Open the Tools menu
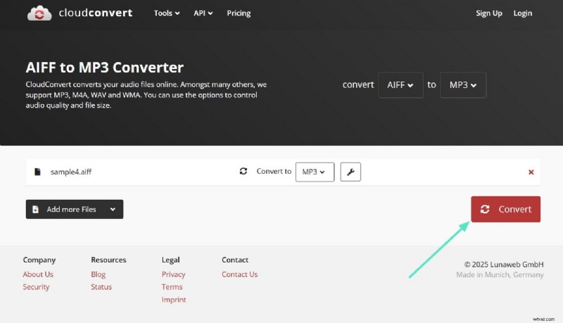Viewport: 563px width, 323px height. point(167,13)
